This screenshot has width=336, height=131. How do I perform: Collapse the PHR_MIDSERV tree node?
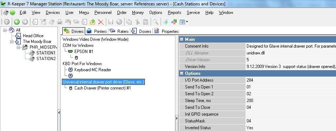19,47
